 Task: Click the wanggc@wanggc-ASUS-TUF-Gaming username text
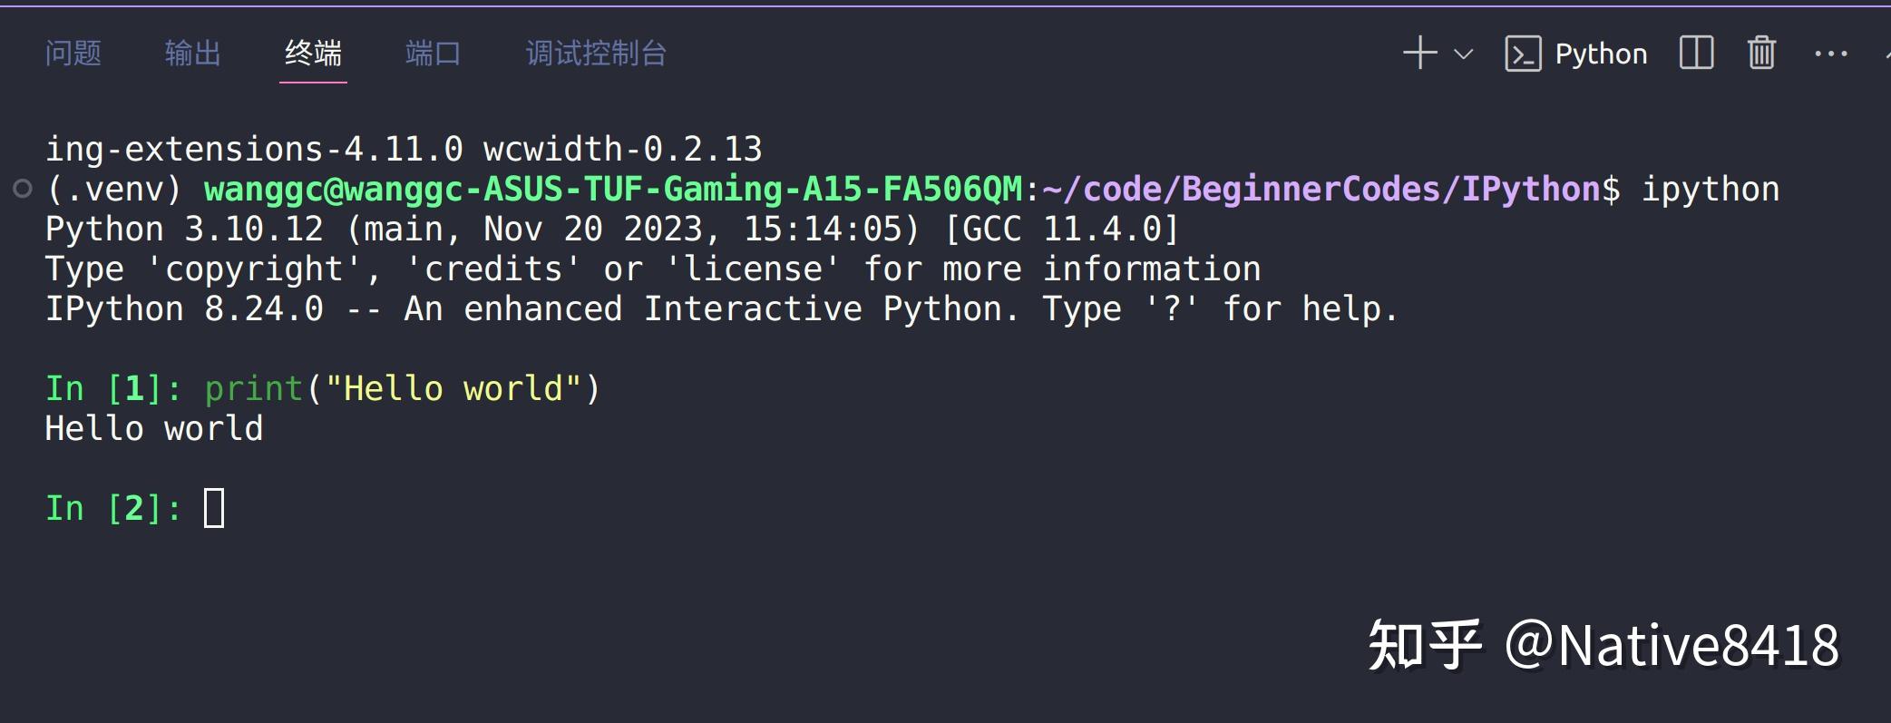point(612,189)
